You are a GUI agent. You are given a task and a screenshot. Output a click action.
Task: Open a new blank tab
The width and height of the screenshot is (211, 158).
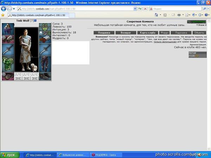click(x=72, y=15)
